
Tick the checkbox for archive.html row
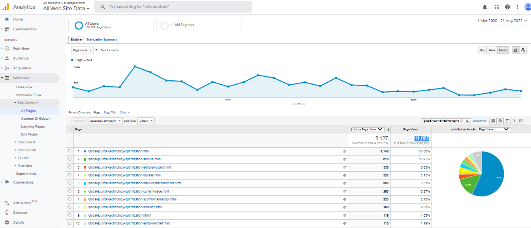[x=70, y=159]
